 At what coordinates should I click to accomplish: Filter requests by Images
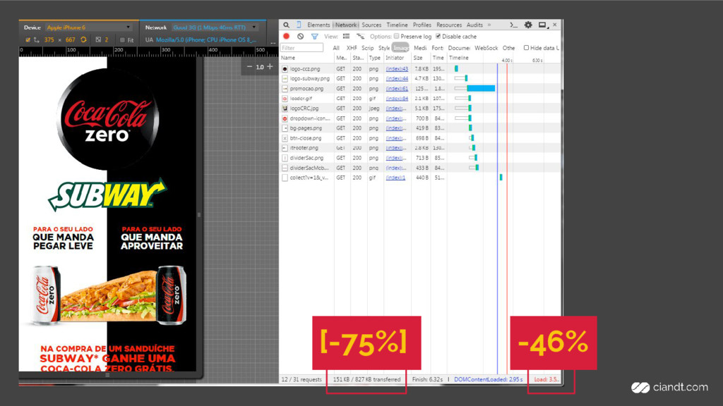tap(400, 48)
